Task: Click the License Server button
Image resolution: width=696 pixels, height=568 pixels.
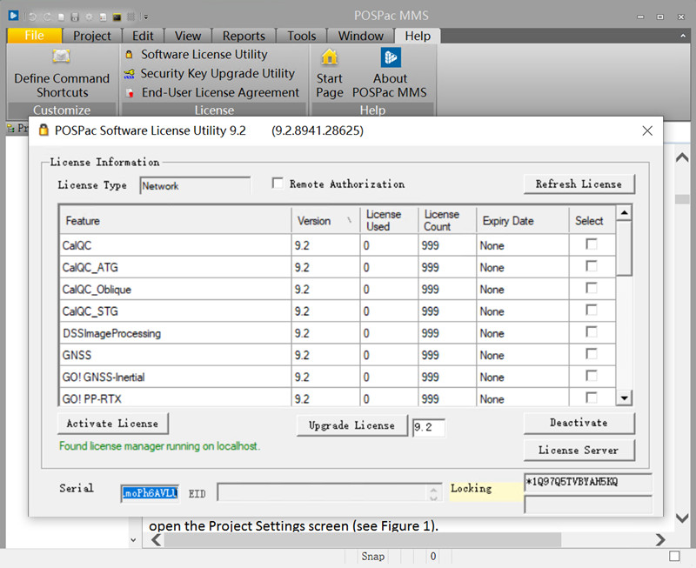Action: [579, 451]
